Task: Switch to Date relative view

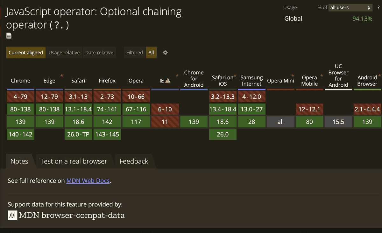Action: 99,53
